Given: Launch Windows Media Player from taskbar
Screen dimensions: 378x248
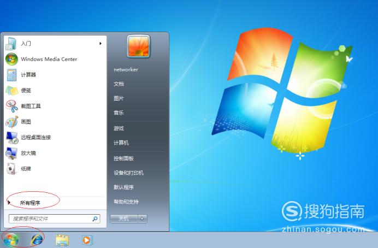Looking at the screenshot, I should pos(86,240).
